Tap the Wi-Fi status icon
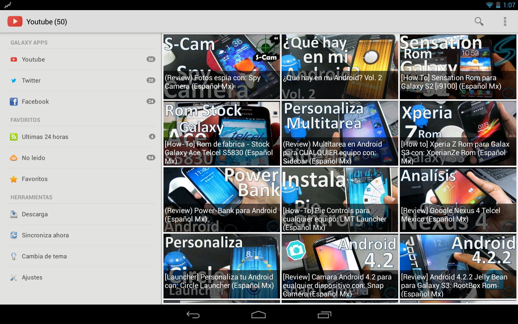Viewport: 518px width, 324px height. click(x=490, y=5)
